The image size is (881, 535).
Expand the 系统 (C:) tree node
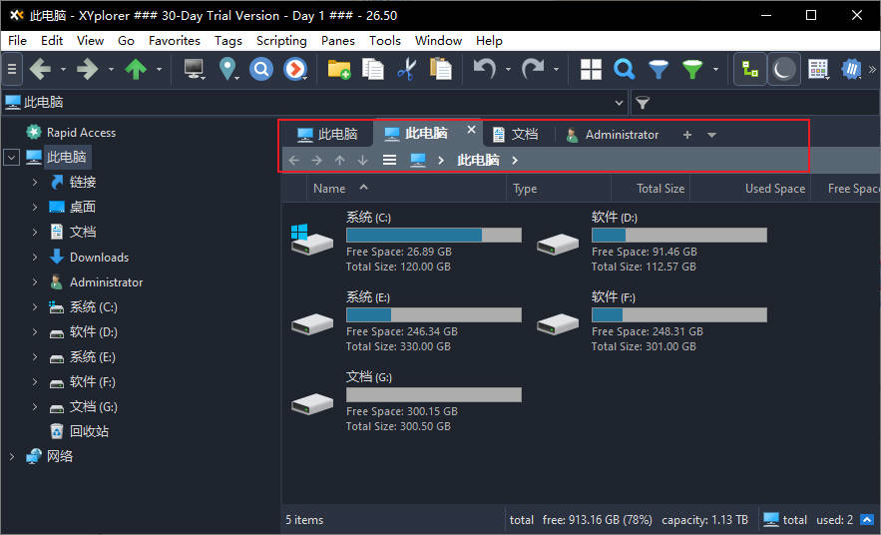click(35, 307)
